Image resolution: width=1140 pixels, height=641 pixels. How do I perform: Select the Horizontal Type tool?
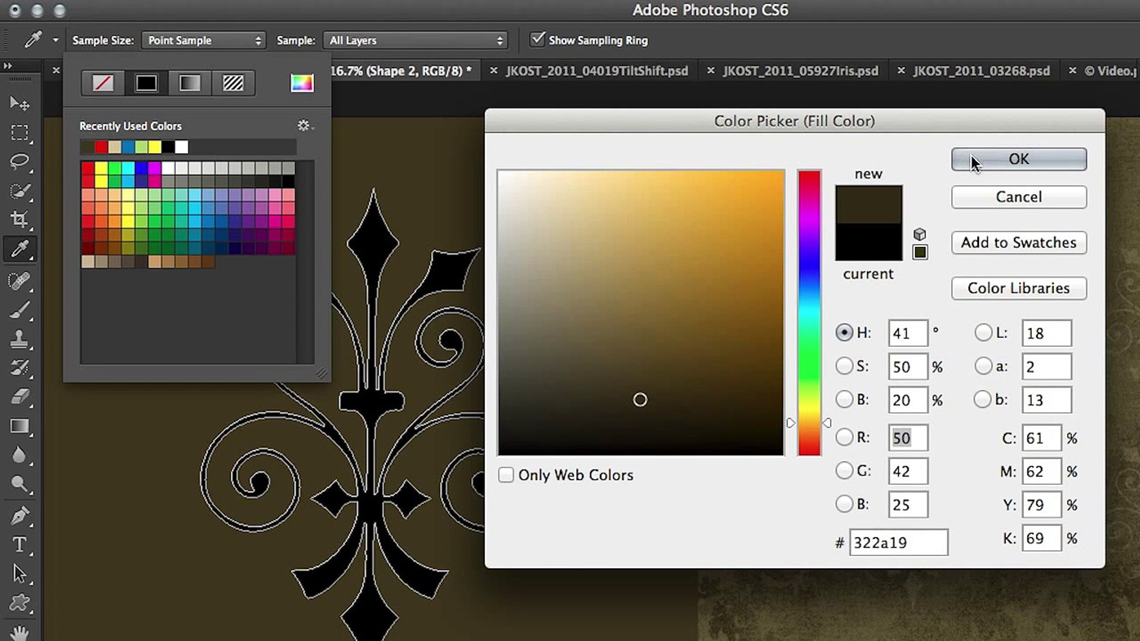19,544
